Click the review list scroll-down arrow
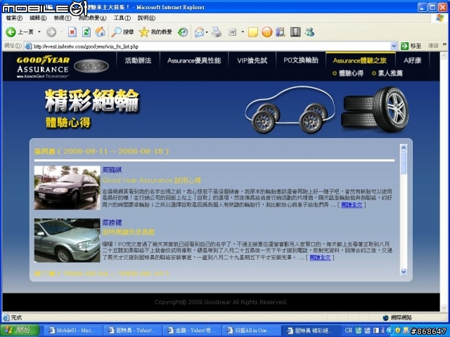Viewport: 450px width, 337px height. 404,272
